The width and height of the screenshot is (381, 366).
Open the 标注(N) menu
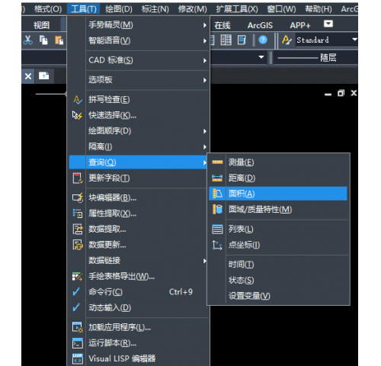(155, 9)
